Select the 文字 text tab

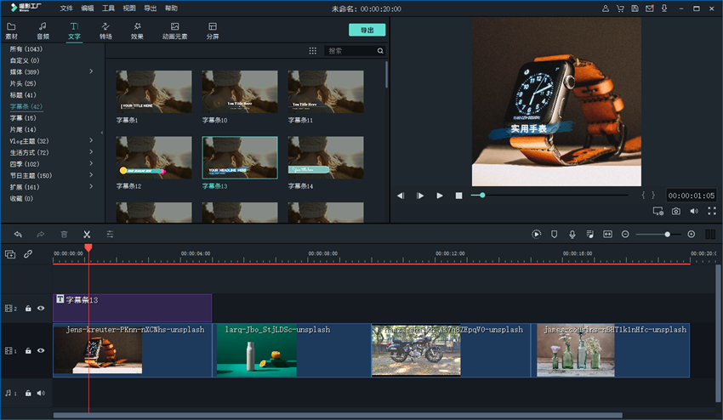point(74,31)
